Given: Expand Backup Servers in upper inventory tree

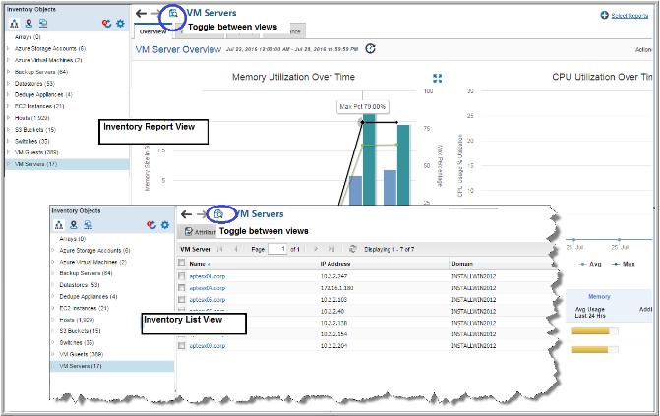Looking at the screenshot, I should [8, 73].
